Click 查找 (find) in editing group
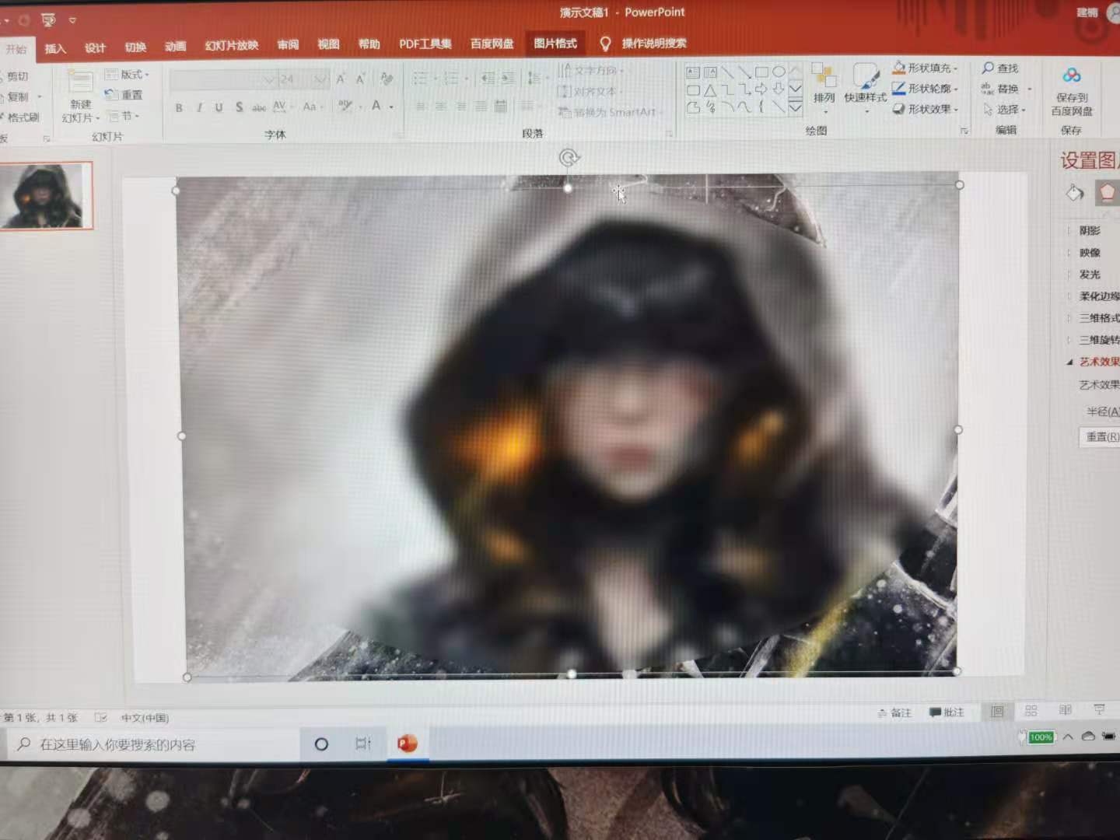 coord(1000,68)
